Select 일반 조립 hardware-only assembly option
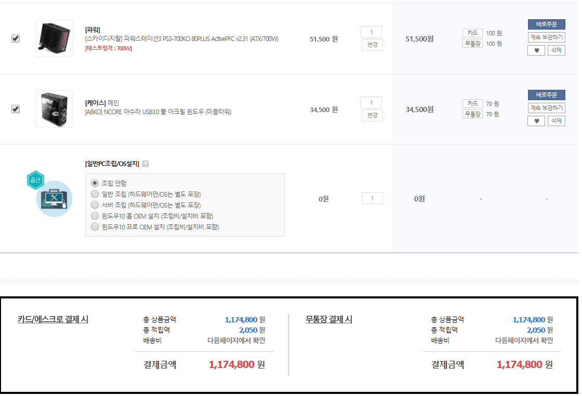 click(95, 194)
